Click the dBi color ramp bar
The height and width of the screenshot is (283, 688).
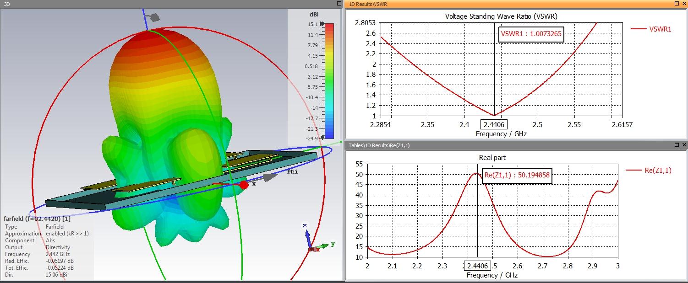328,80
